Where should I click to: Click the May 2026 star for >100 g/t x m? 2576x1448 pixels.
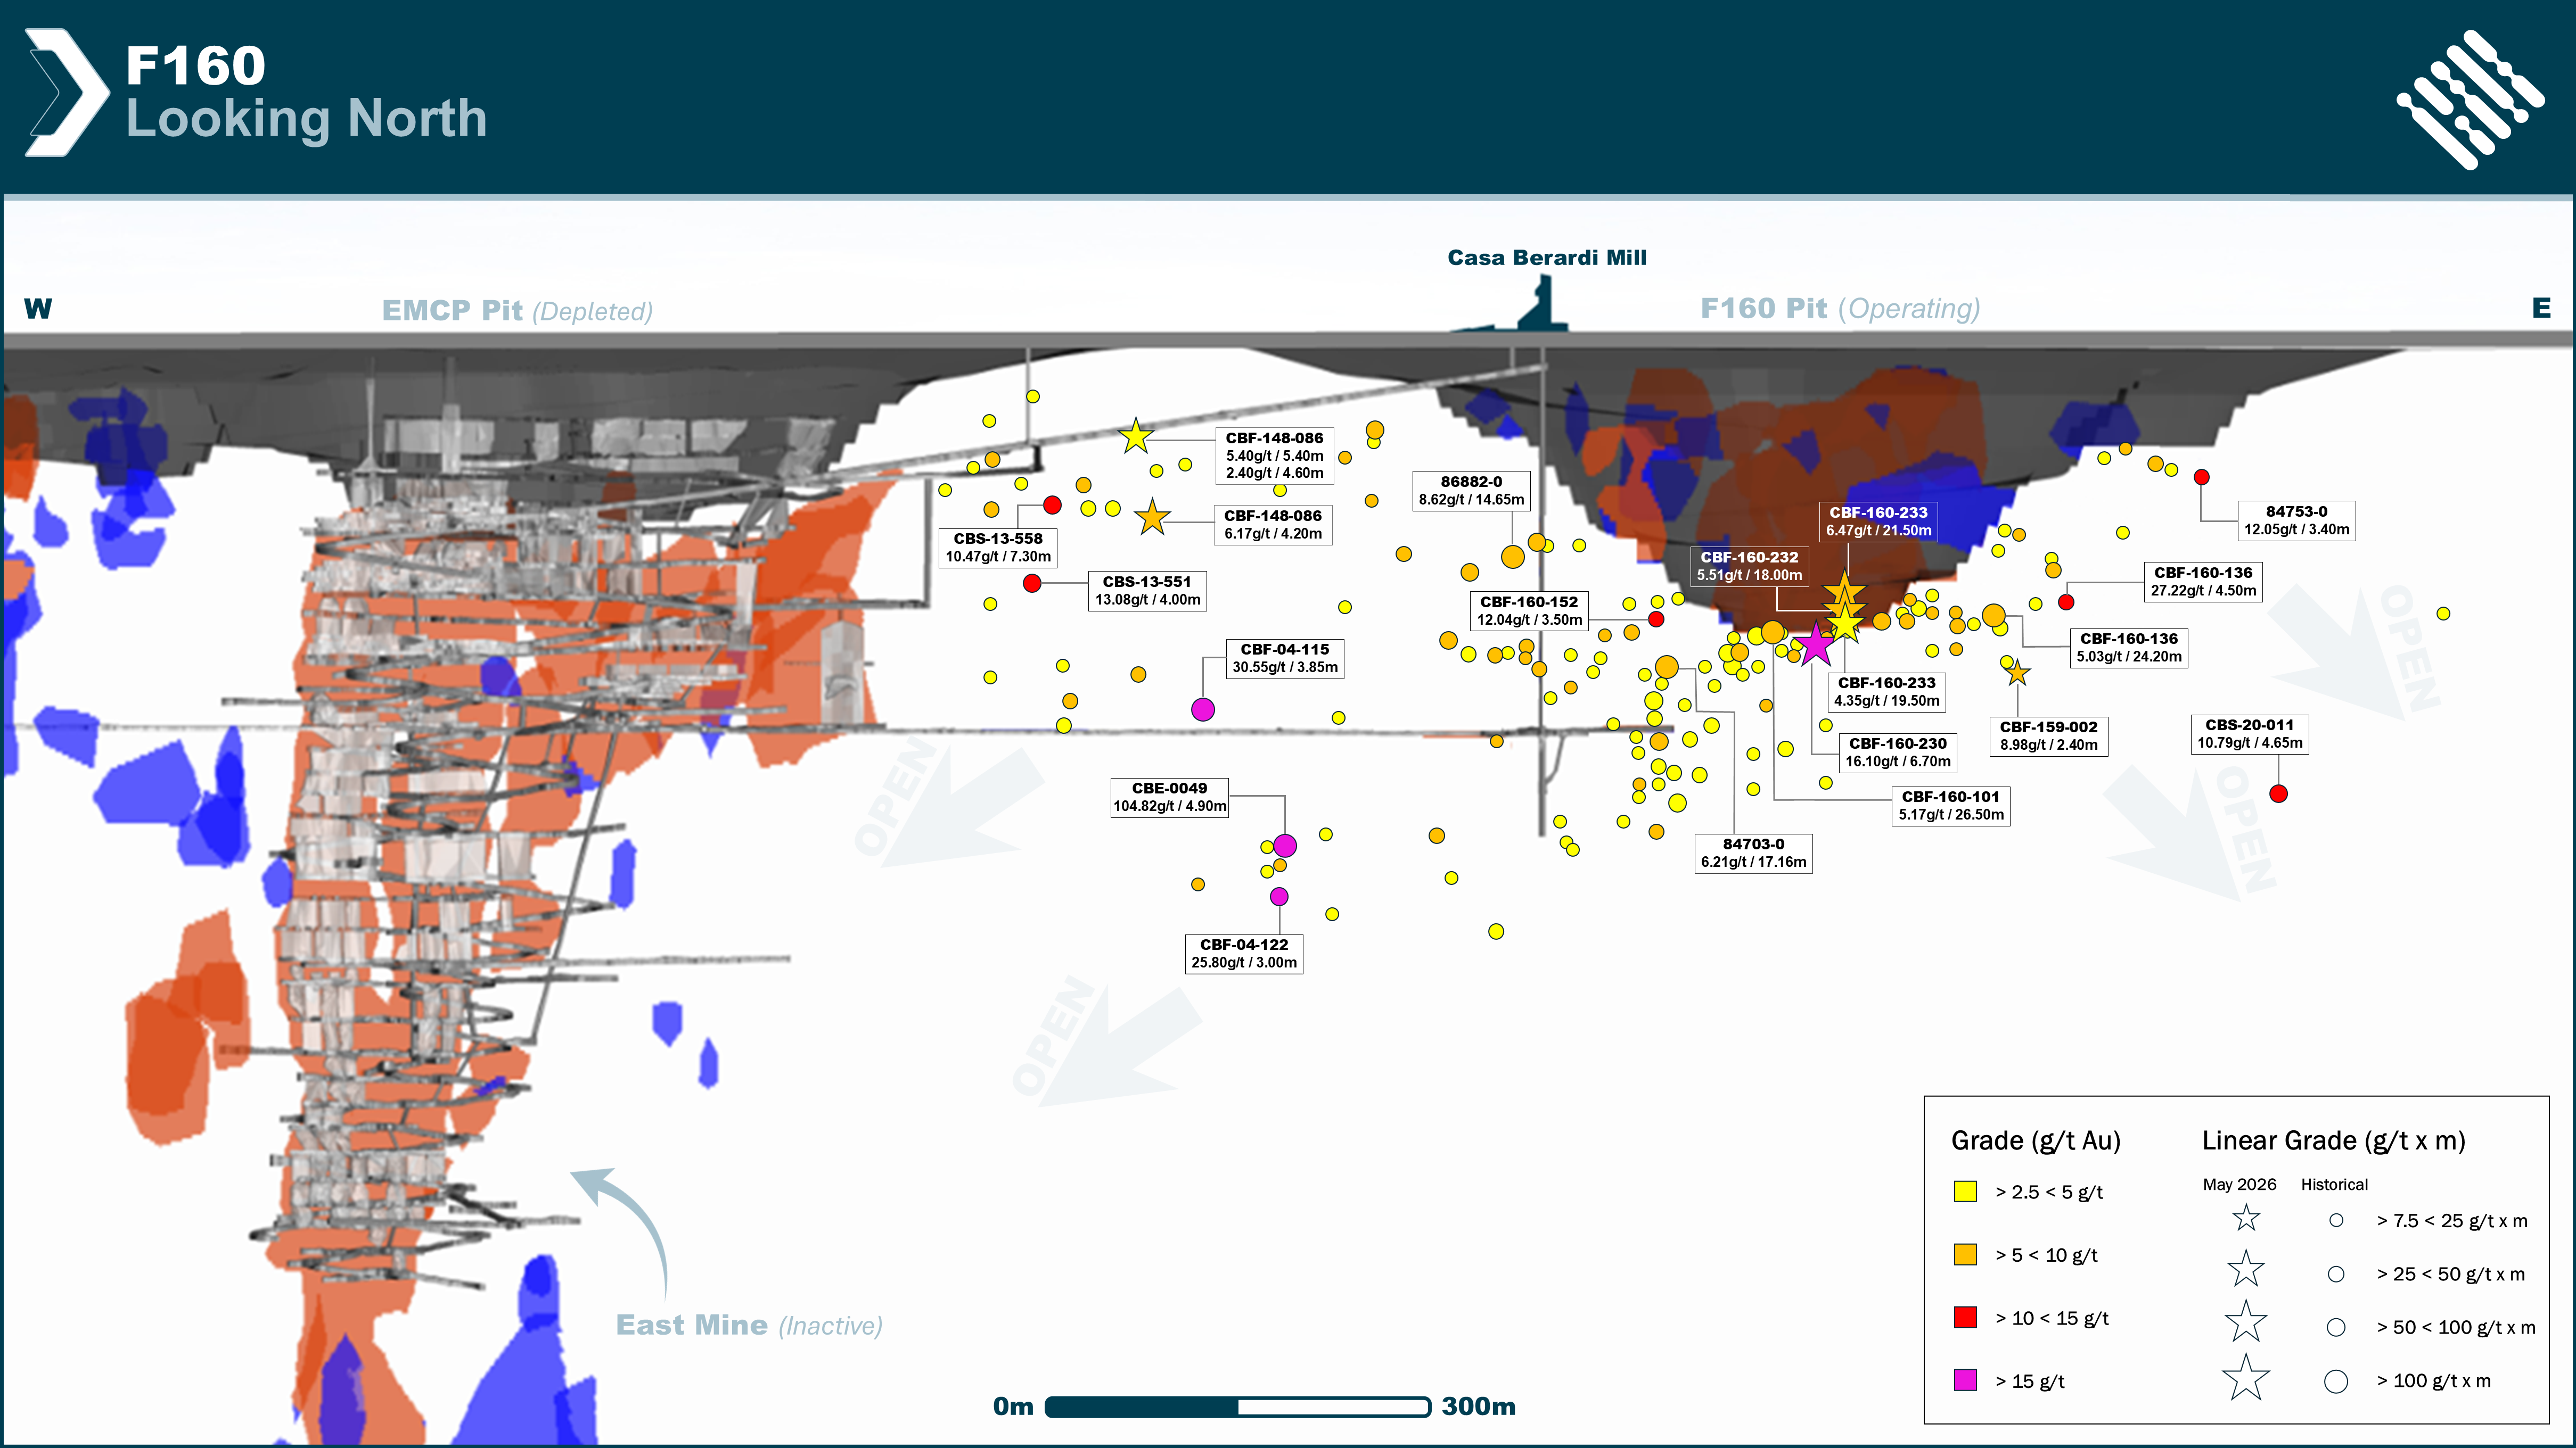coord(2246,1378)
